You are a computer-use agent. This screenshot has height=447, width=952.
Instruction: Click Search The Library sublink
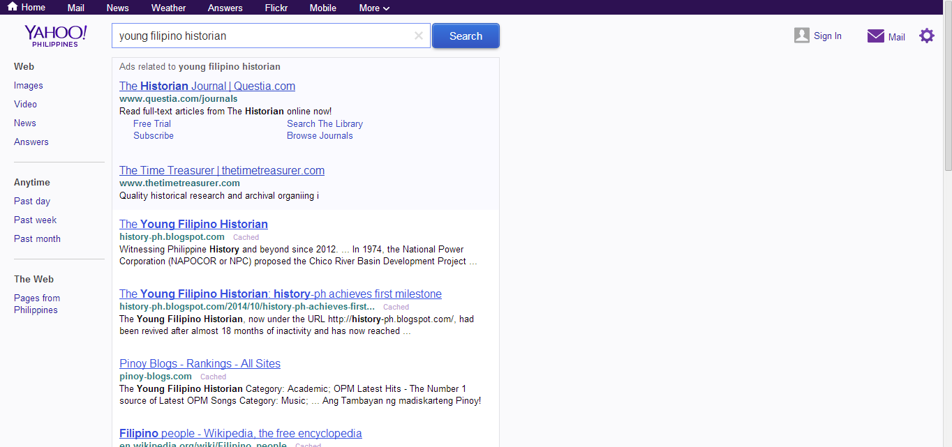click(x=325, y=123)
